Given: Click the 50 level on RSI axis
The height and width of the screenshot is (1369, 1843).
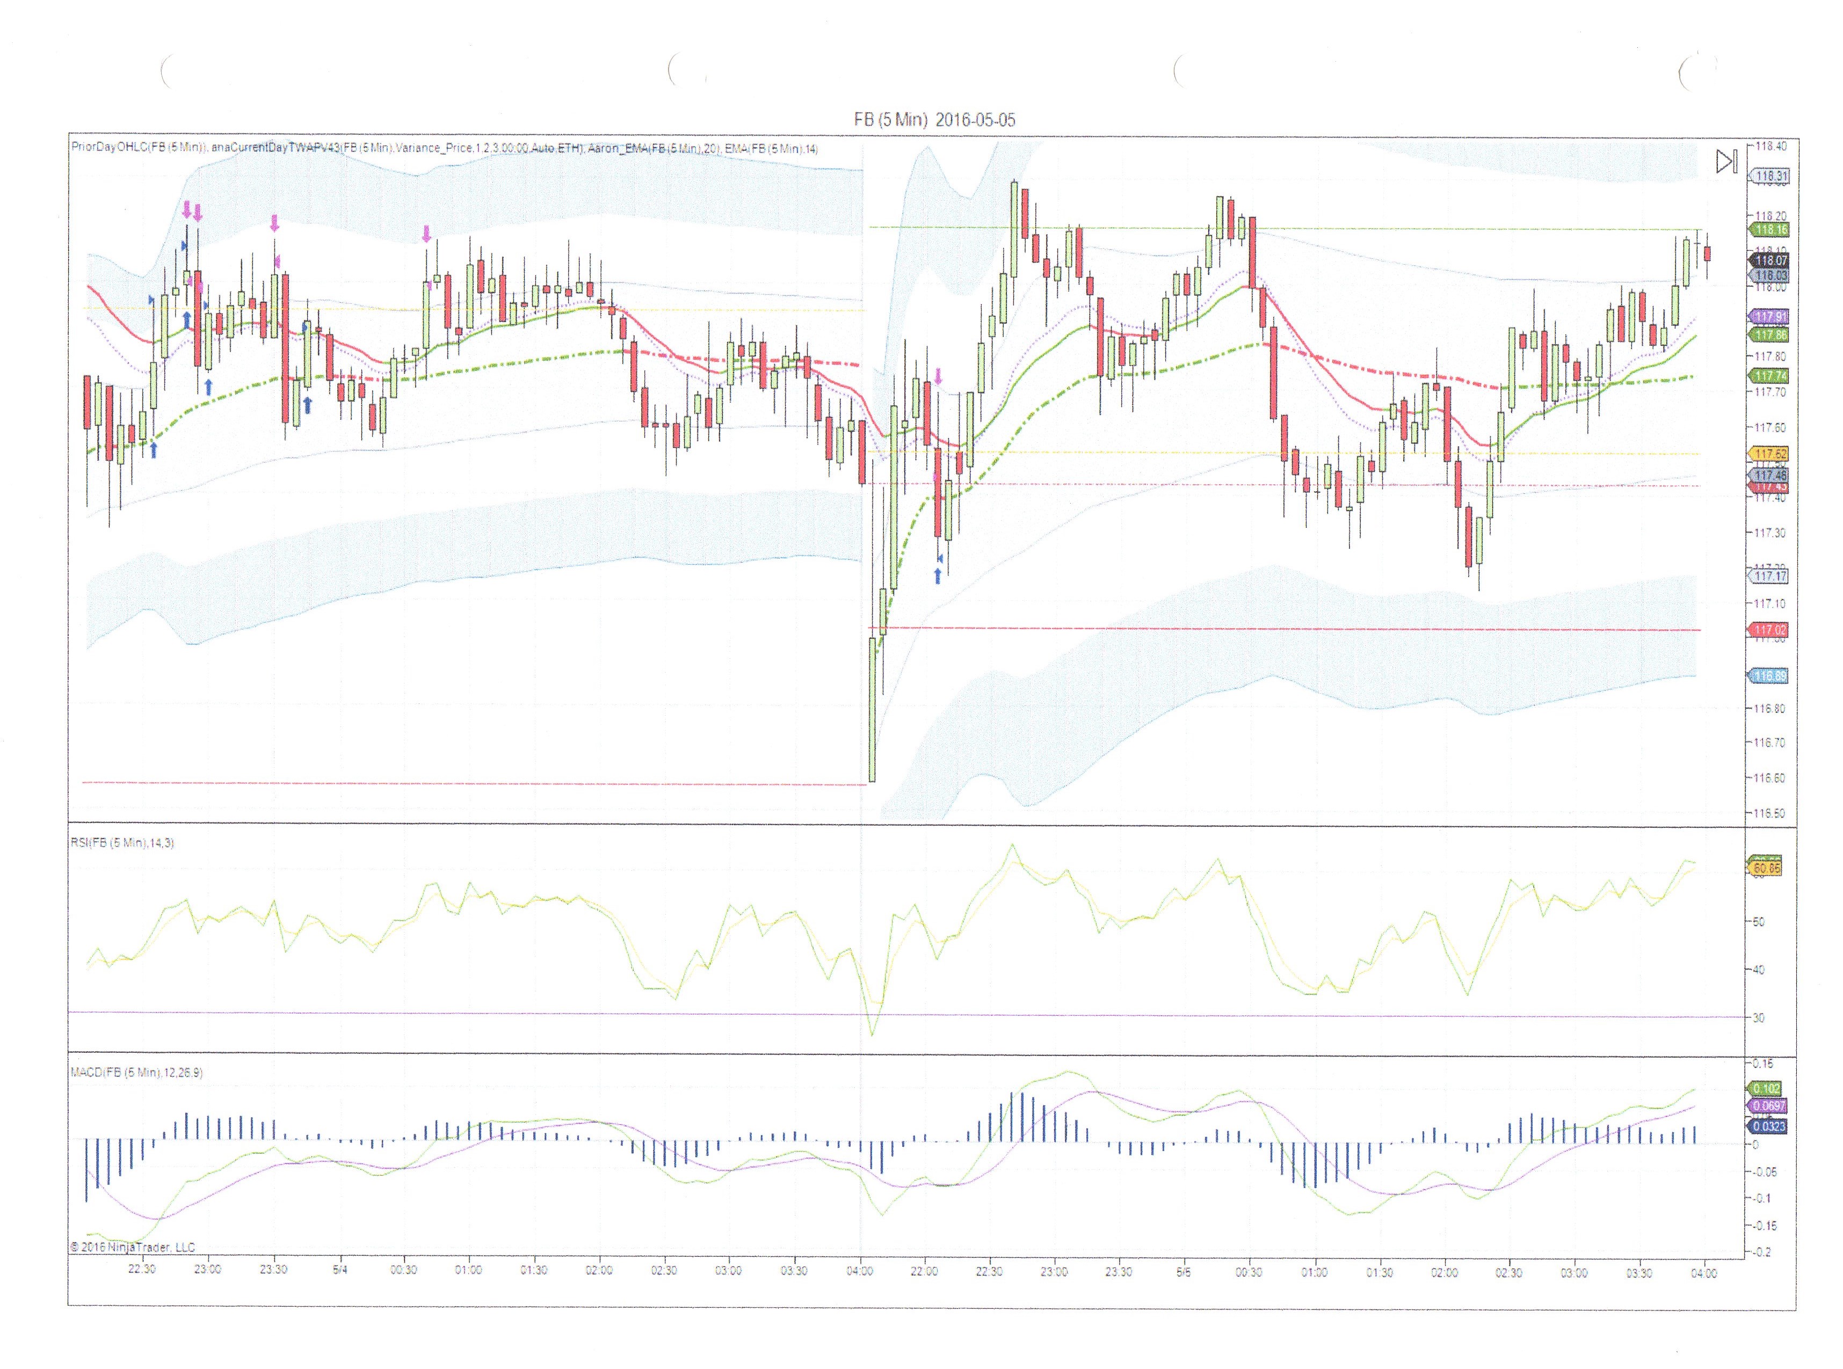Looking at the screenshot, I should pyautogui.click(x=1759, y=921).
